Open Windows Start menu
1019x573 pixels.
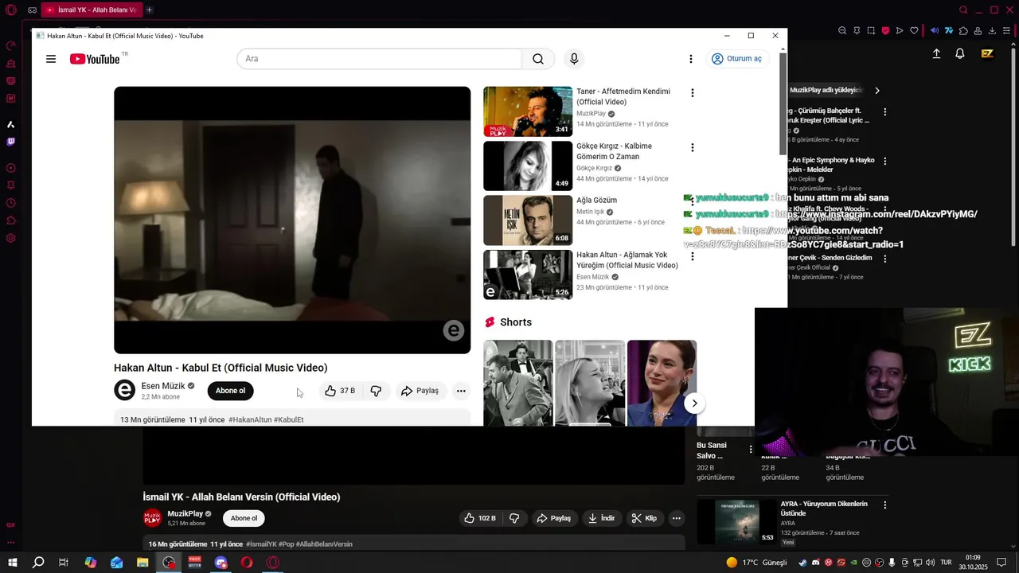point(12,563)
